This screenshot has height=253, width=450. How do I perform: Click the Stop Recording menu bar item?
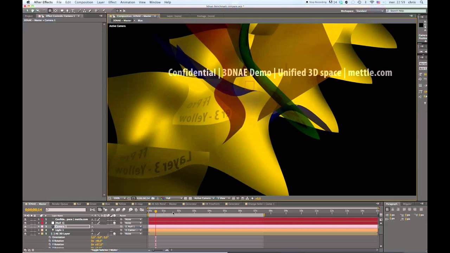pos(316,2)
